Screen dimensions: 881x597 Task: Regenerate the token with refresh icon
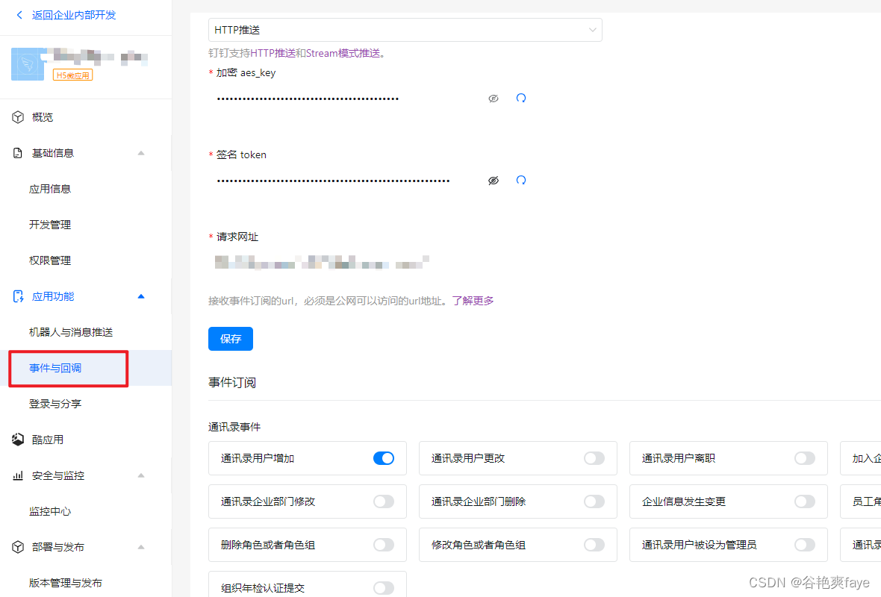coord(521,181)
